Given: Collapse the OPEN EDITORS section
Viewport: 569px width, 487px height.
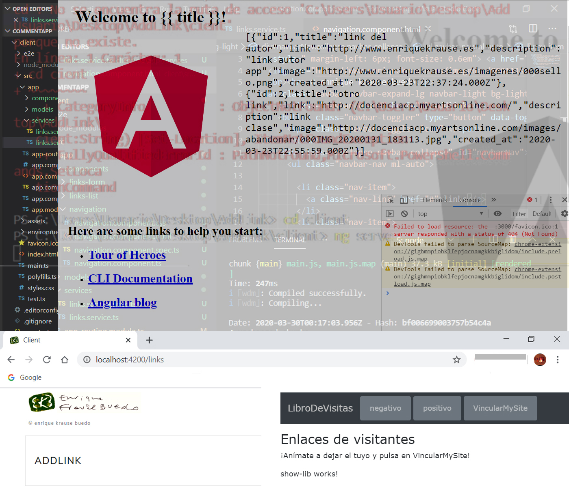Looking at the screenshot, I should coord(7,9).
